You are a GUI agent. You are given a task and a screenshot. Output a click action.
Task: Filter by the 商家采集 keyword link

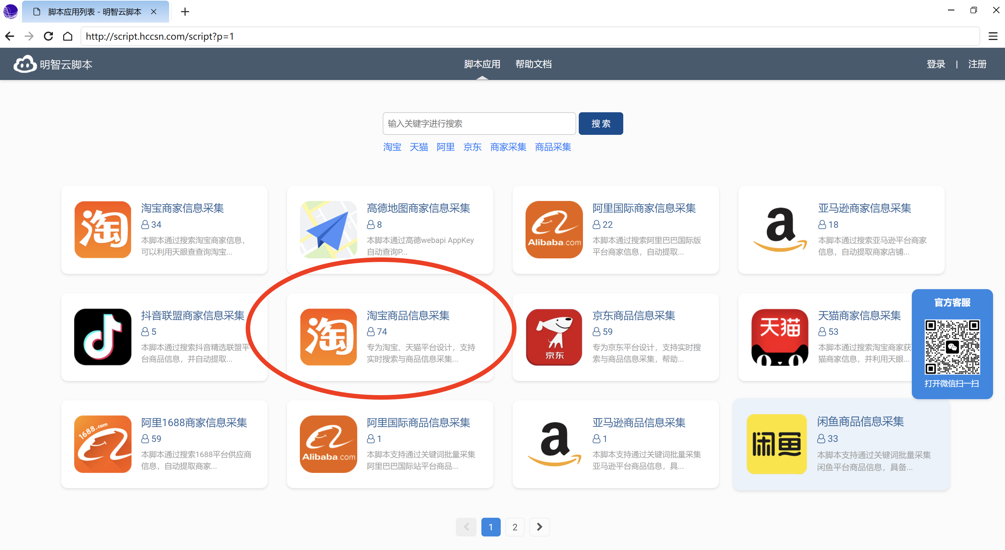tap(508, 147)
